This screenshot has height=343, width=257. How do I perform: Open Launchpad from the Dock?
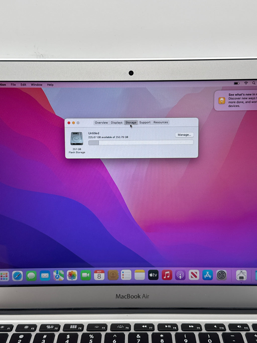4,276
